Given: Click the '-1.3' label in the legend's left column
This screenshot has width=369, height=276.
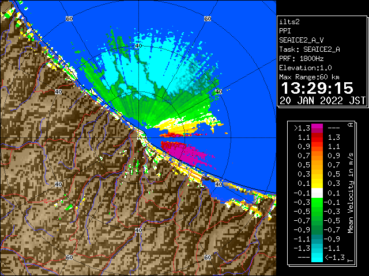Looking at the screenshot, I should click(302, 248).
